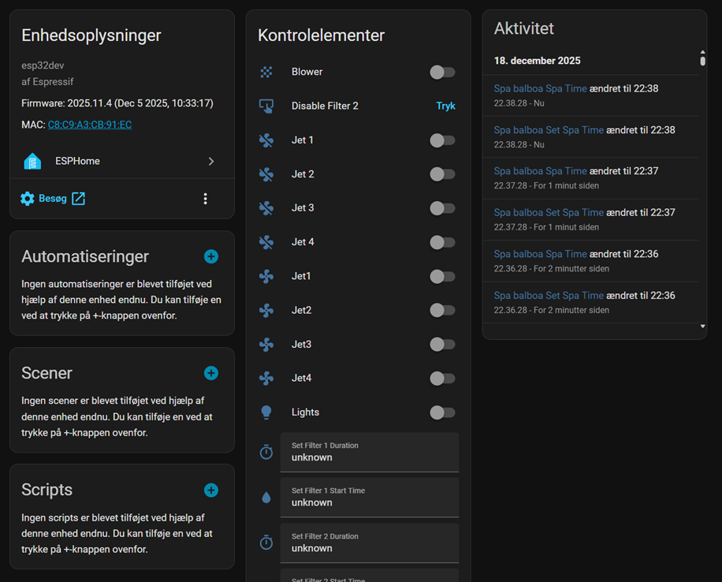Enable the Jet 1 switch
Screen dimensions: 722x582
pyautogui.click(x=441, y=140)
